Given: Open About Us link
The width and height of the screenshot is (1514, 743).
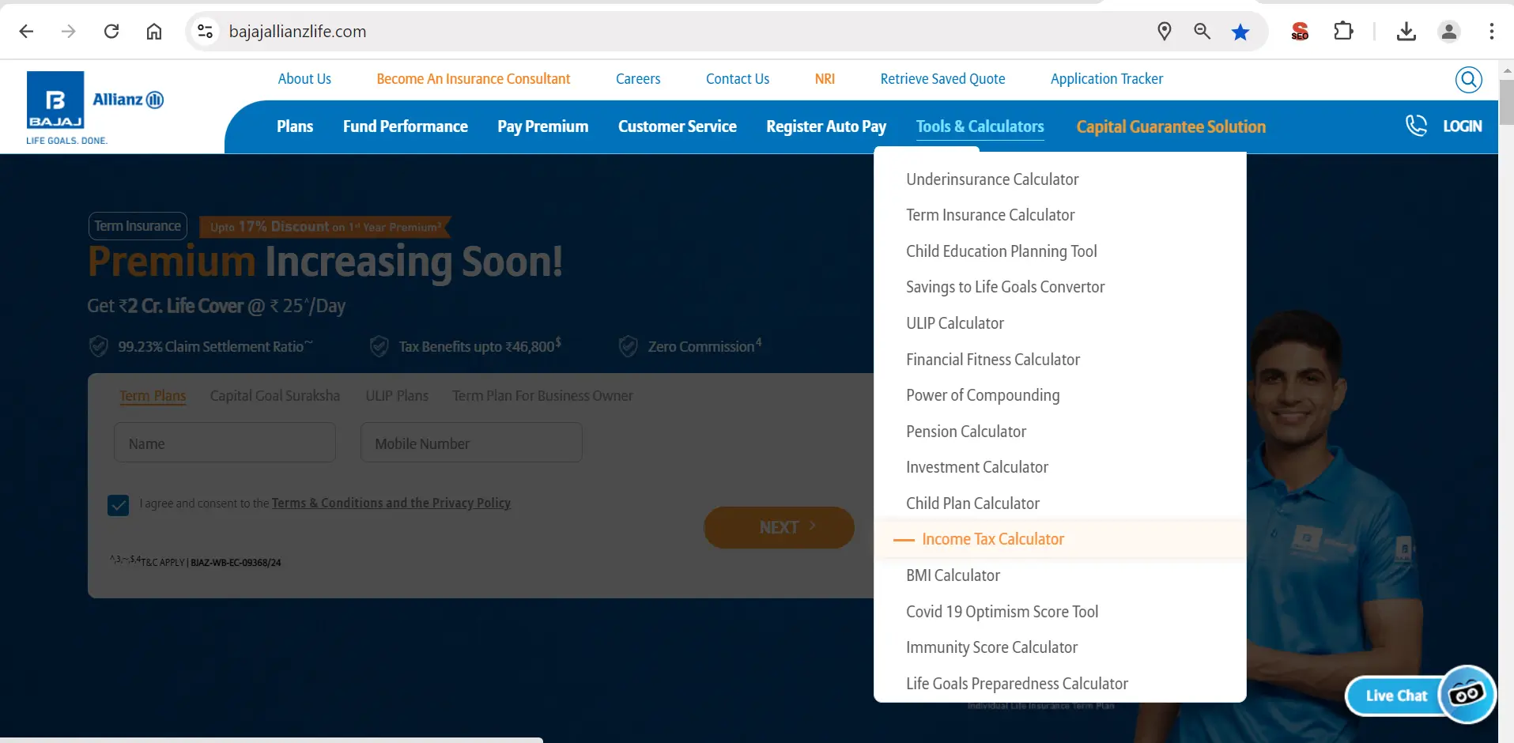Looking at the screenshot, I should (x=304, y=79).
